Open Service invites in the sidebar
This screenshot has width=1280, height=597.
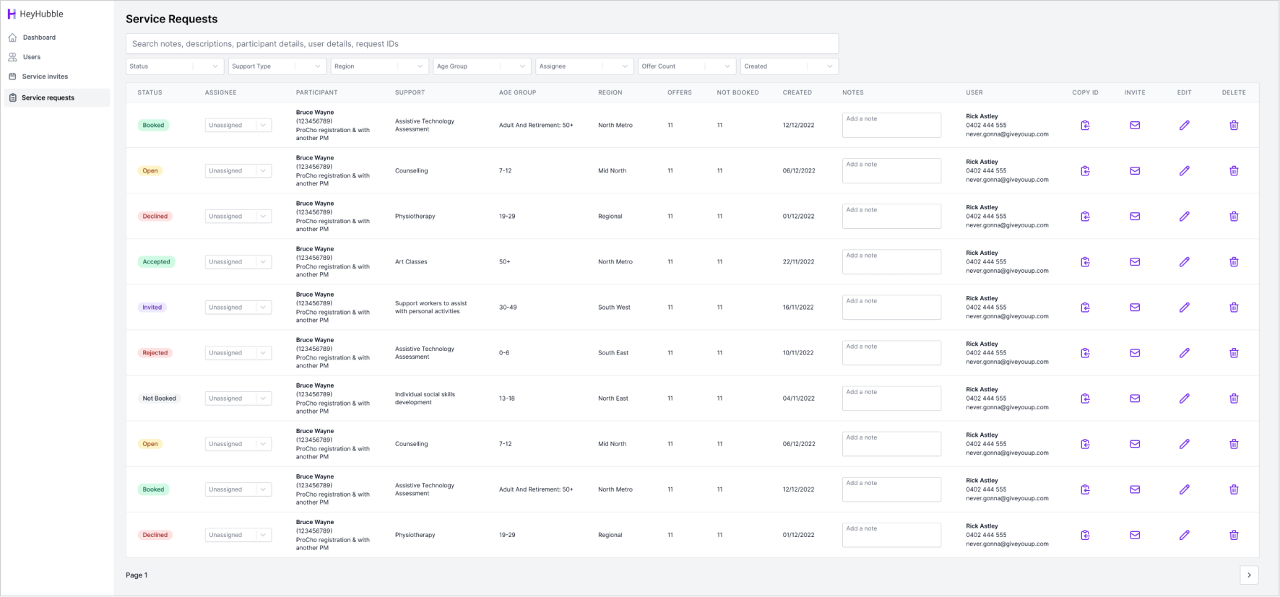(45, 77)
